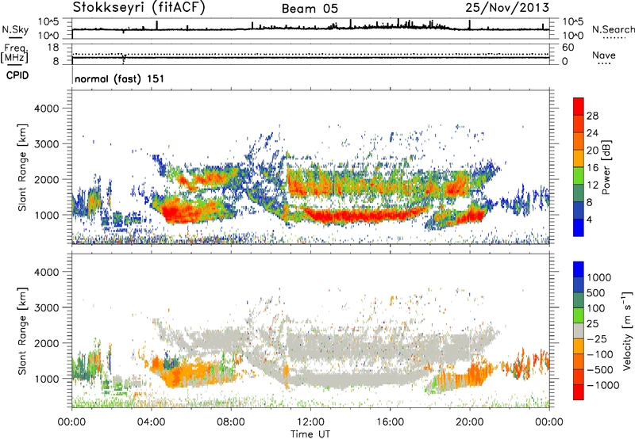Click the '4000' tick of the power panel
Image resolution: width=635 pixels, height=439 pixels.
[46, 109]
